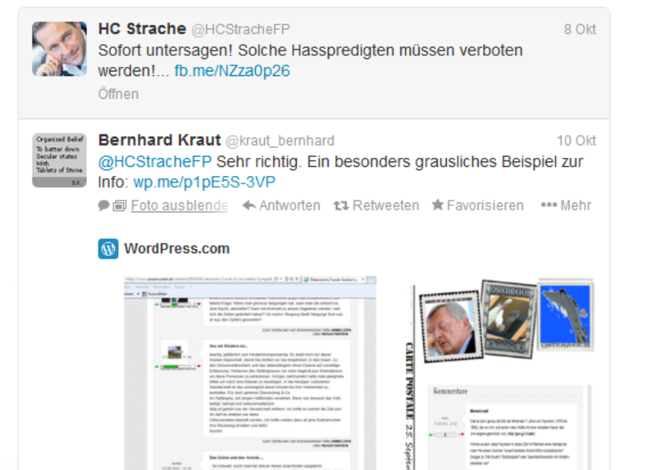Open the fb.me/NZza0p26 link

pyautogui.click(x=232, y=71)
